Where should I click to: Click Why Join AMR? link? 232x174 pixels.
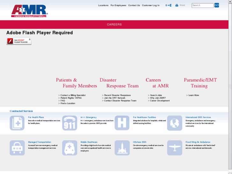coord(158,98)
